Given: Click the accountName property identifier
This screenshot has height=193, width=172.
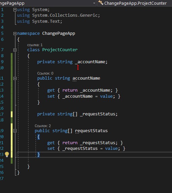Looking at the screenshot, I should [86, 78].
